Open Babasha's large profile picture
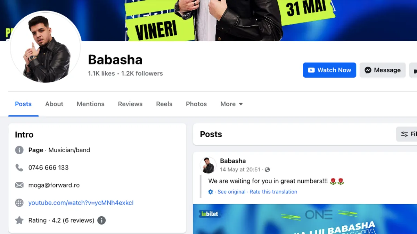 46,47
